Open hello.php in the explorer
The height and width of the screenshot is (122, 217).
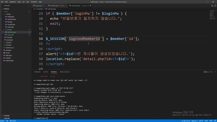tap(8, 56)
